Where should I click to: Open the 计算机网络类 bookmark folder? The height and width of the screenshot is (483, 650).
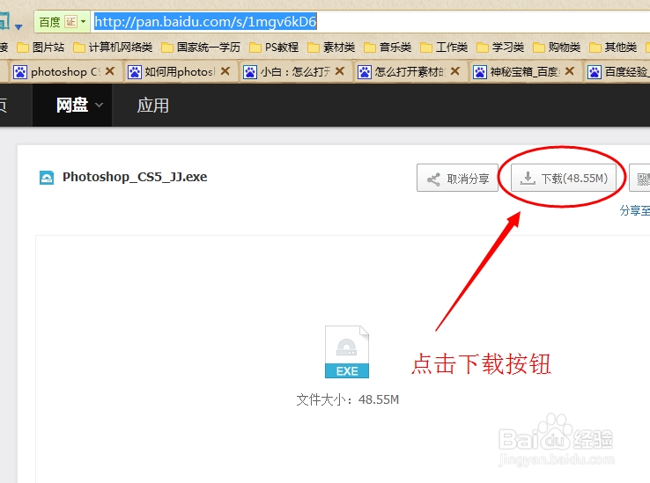coord(113,48)
